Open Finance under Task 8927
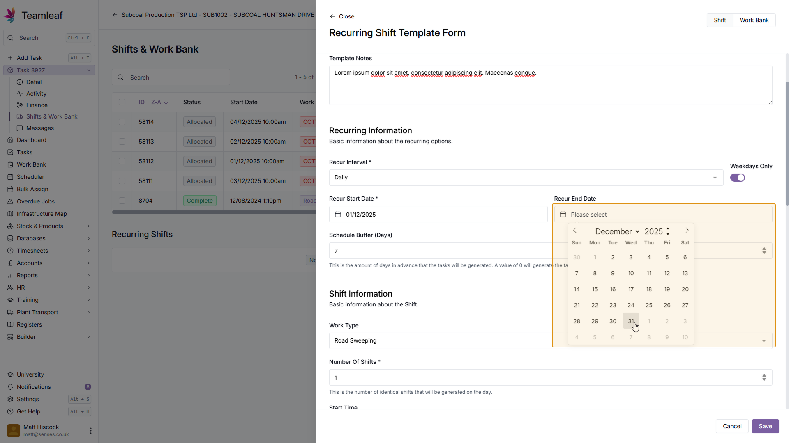 point(37,105)
